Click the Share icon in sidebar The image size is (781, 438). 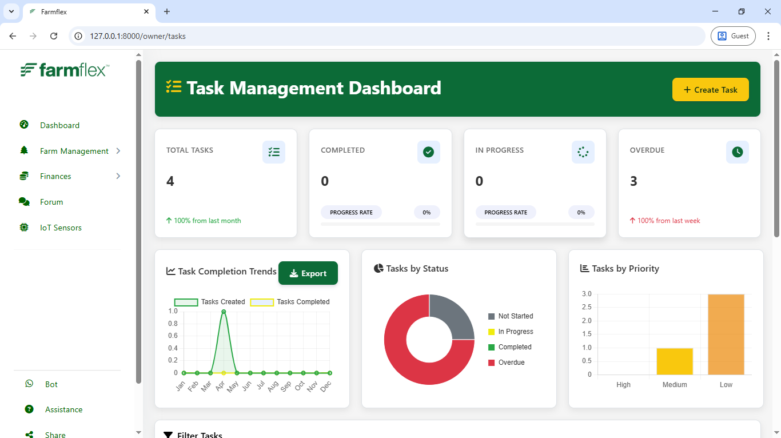pyautogui.click(x=29, y=435)
